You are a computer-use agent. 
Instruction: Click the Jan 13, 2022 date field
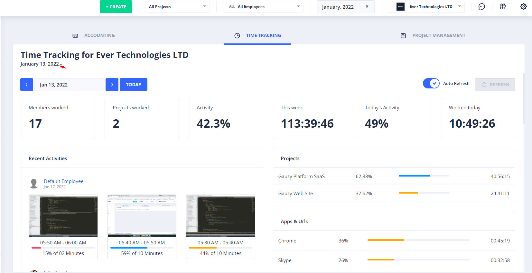pyautogui.click(x=69, y=85)
